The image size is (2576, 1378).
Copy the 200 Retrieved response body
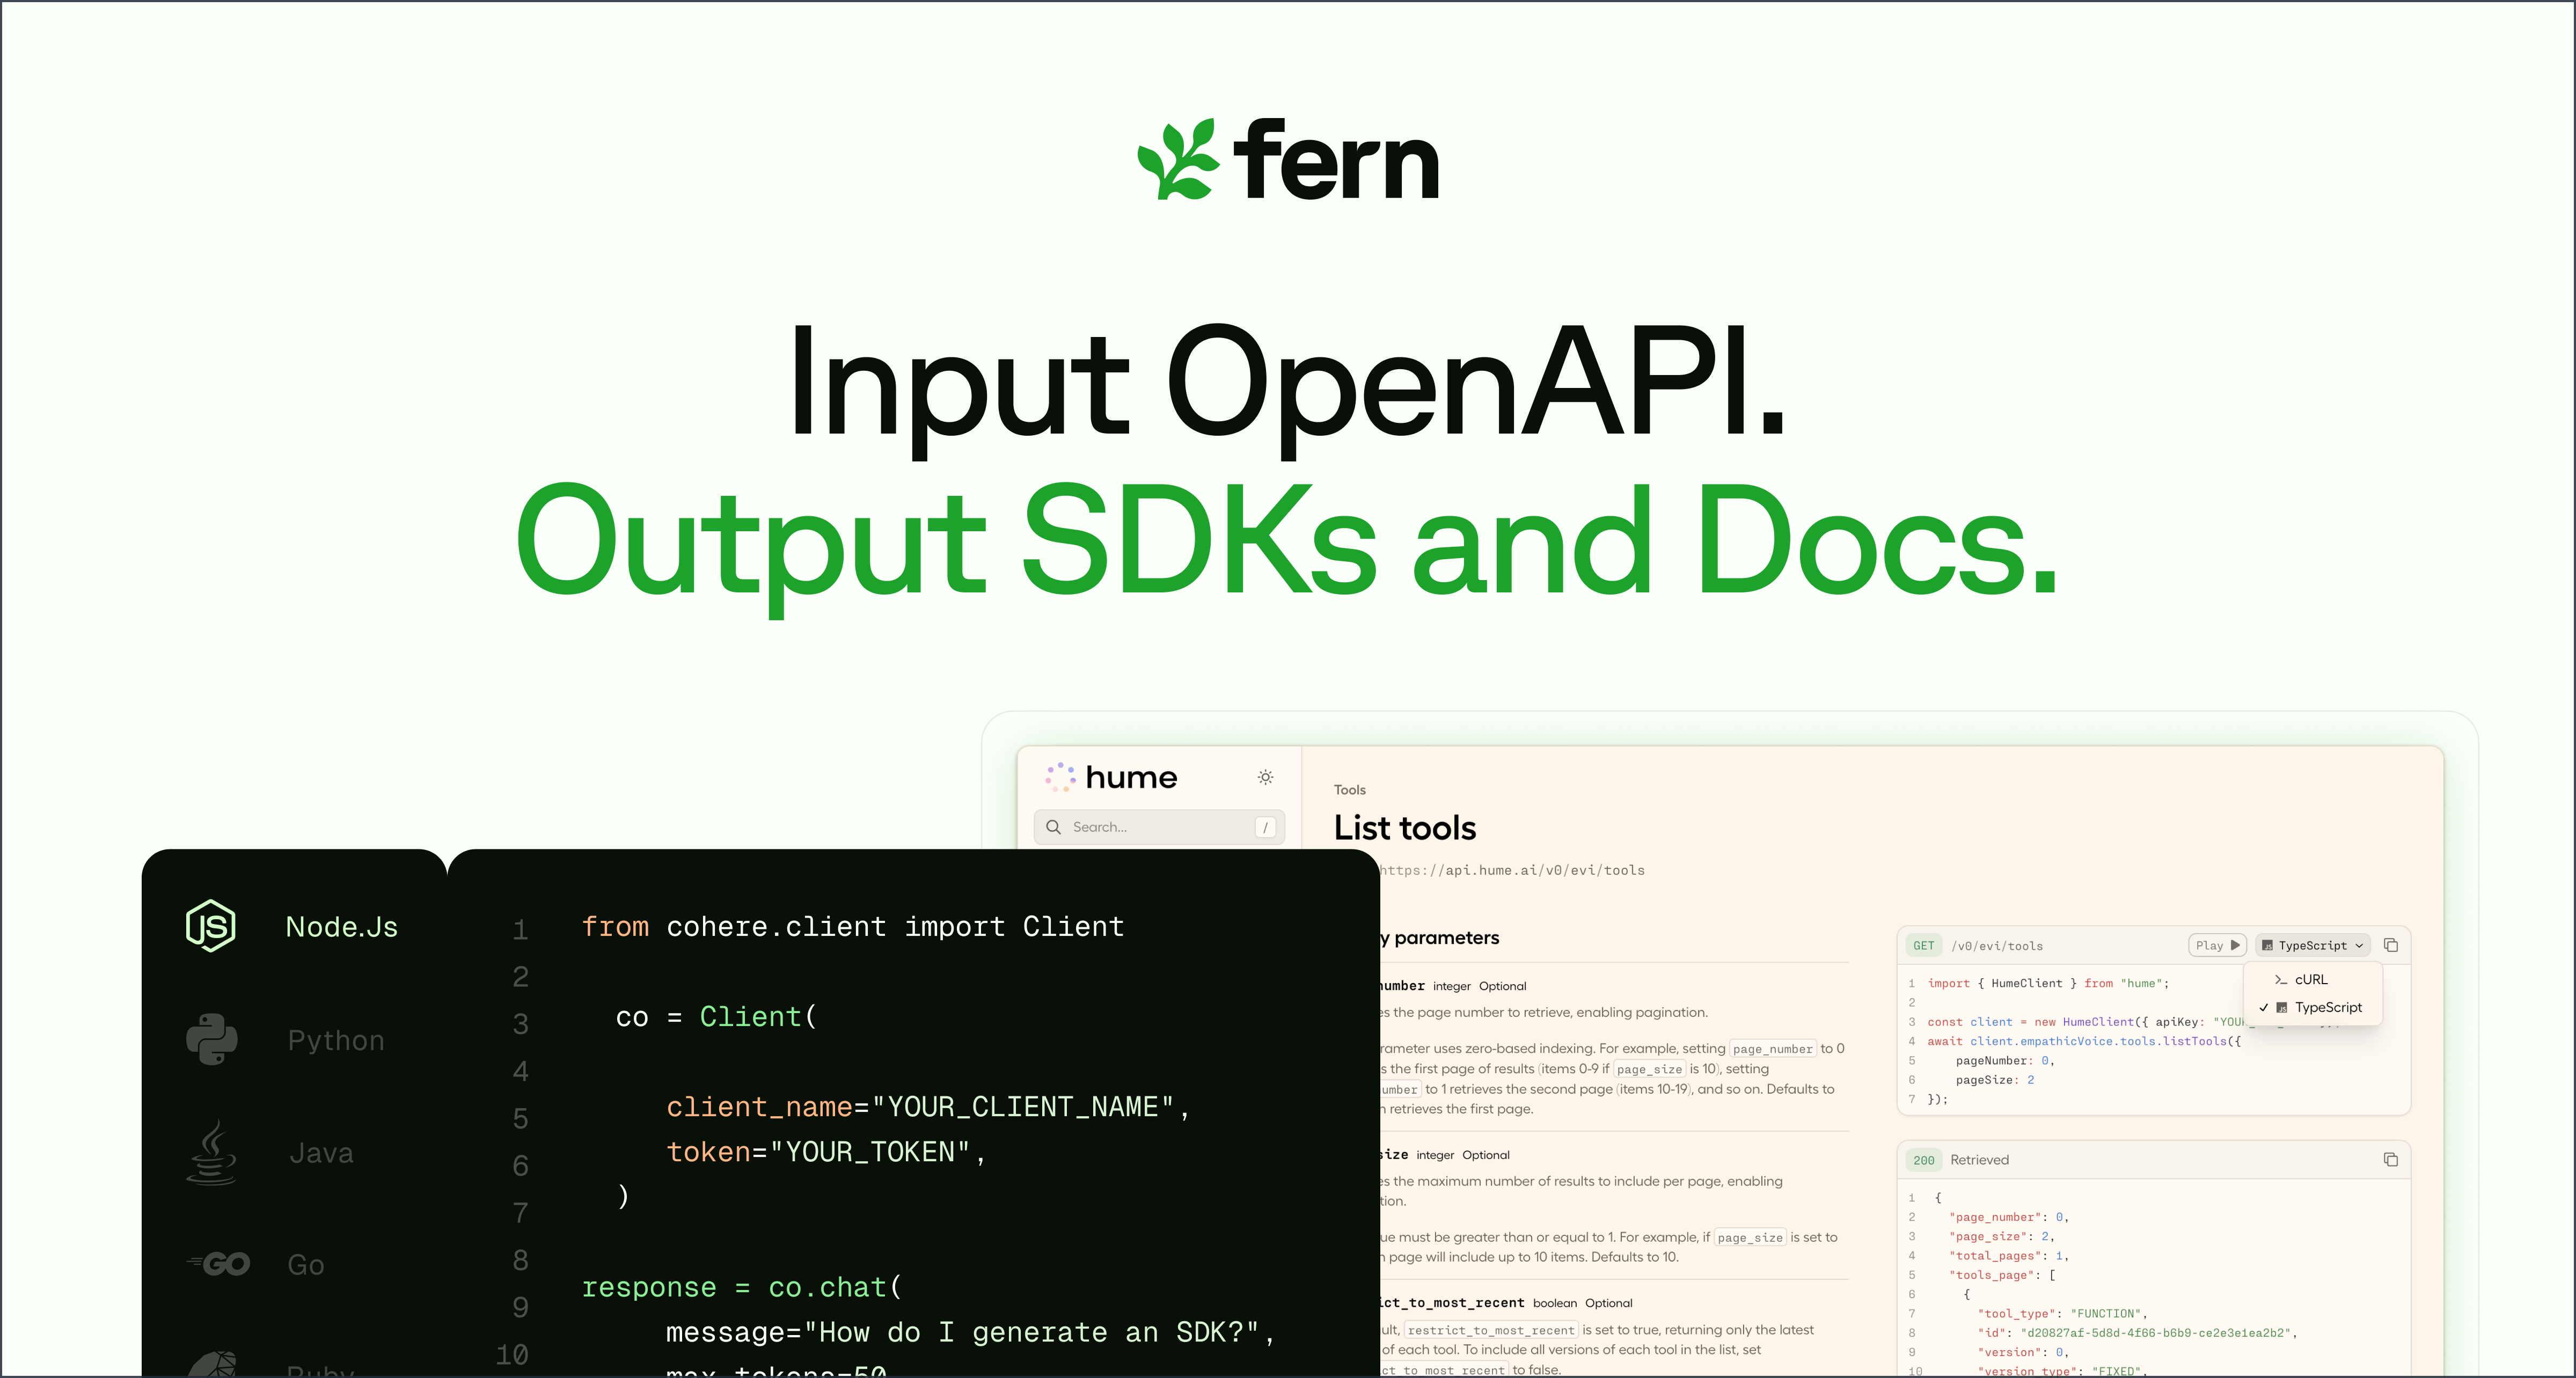click(2391, 1160)
